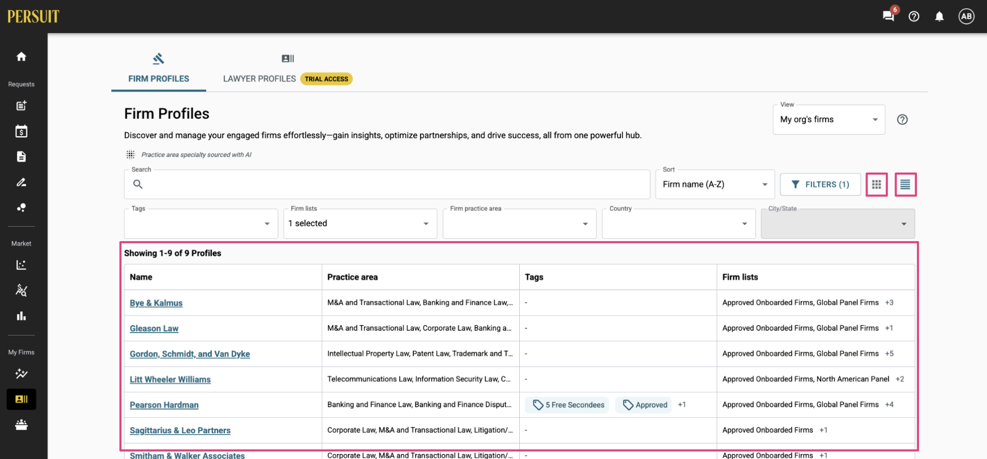Open the document icon in sidebar
This screenshot has width=987, height=459.
[21, 157]
